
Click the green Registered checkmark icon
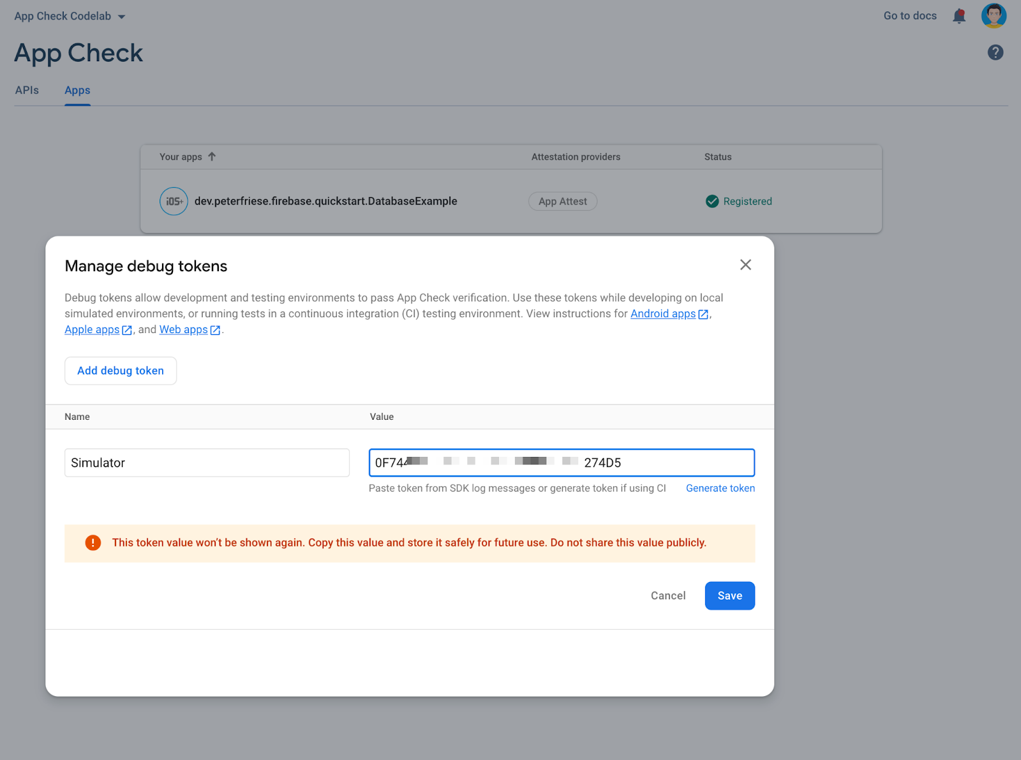712,202
